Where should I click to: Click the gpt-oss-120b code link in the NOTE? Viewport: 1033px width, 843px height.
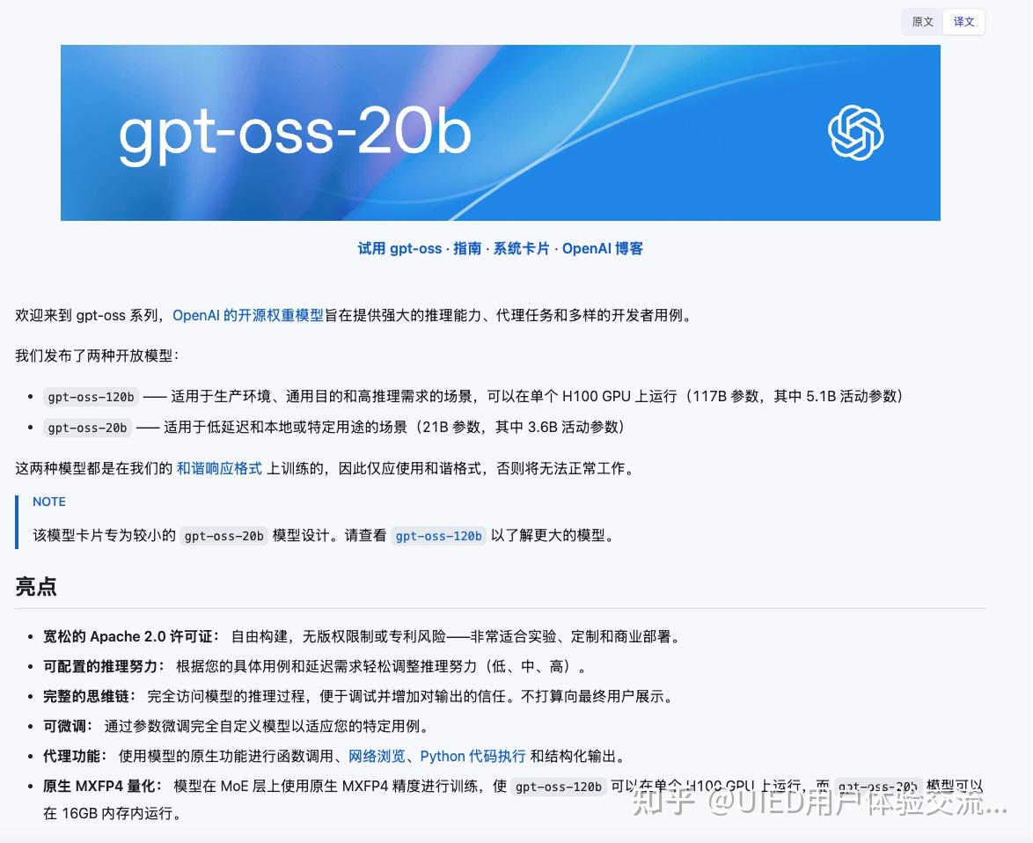click(438, 535)
